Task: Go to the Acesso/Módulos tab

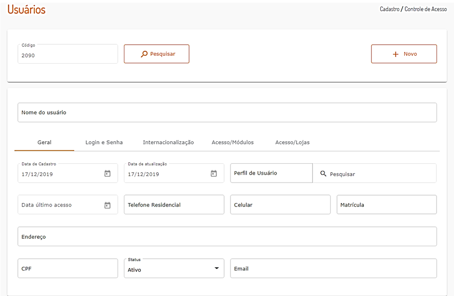Action: coord(232,142)
